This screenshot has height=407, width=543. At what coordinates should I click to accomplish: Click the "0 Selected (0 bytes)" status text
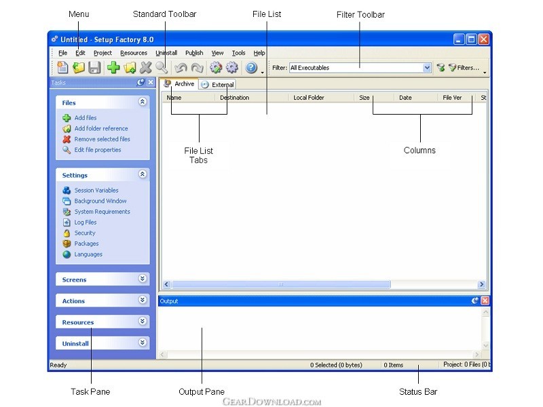tap(336, 365)
